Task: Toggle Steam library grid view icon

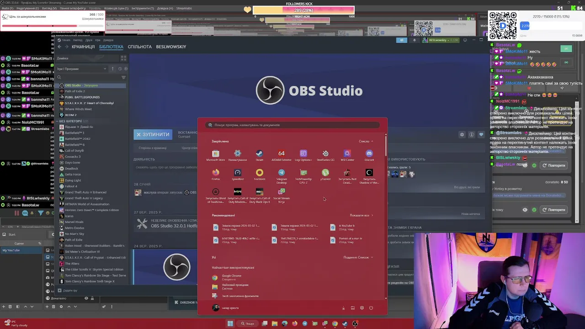Action: pyautogui.click(x=123, y=58)
